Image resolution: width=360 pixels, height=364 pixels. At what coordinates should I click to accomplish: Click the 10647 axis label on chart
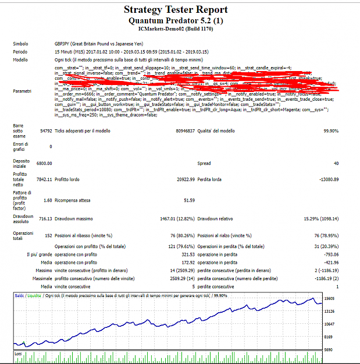[329, 324]
